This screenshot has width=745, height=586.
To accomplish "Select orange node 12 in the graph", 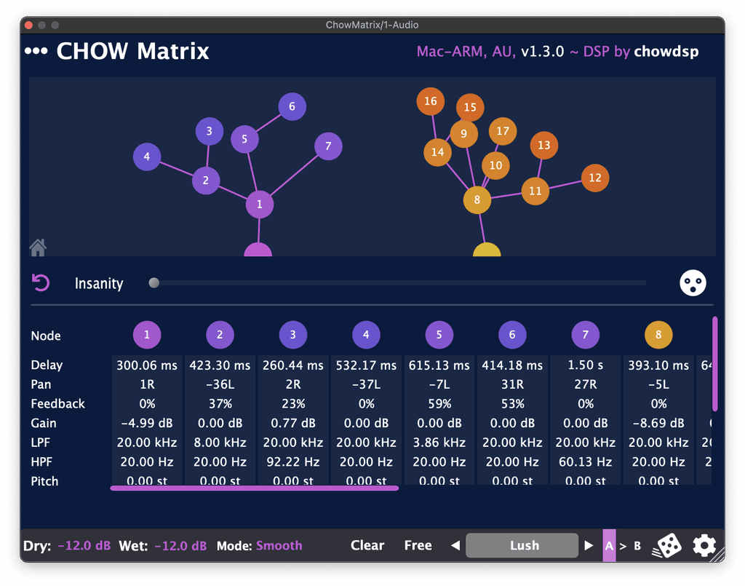I will click(595, 178).
